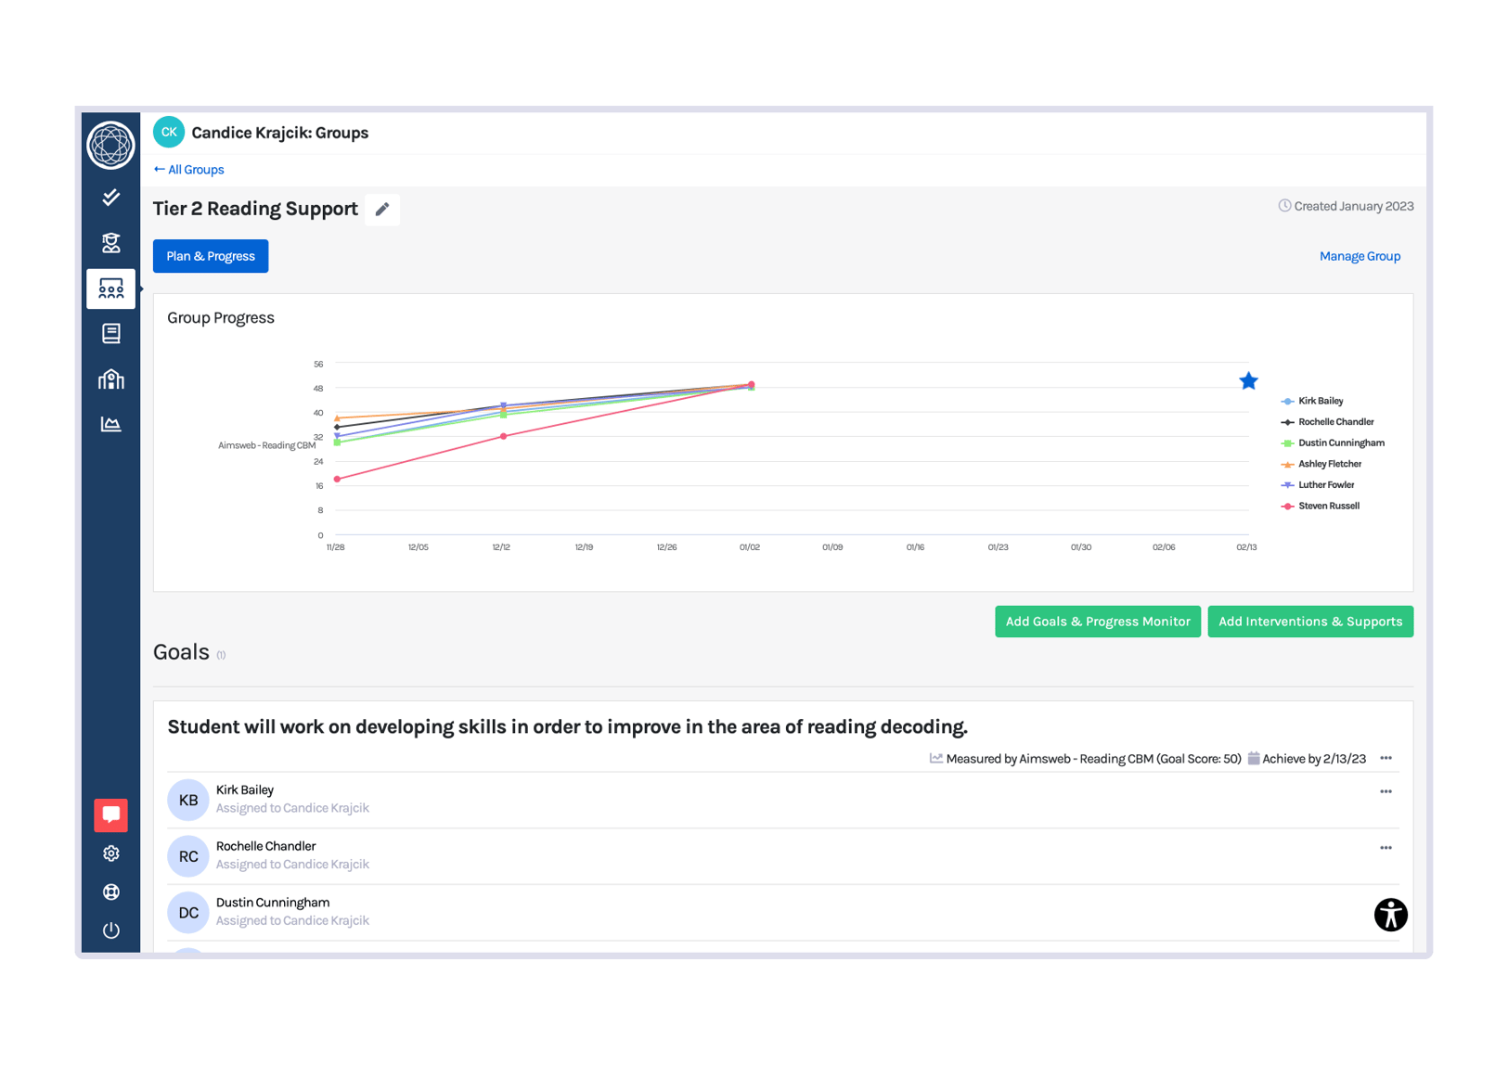Click the Manage Group link
Image resolution: width=1508 pixels, height=1065 pixels.
tap(1360, 255)
